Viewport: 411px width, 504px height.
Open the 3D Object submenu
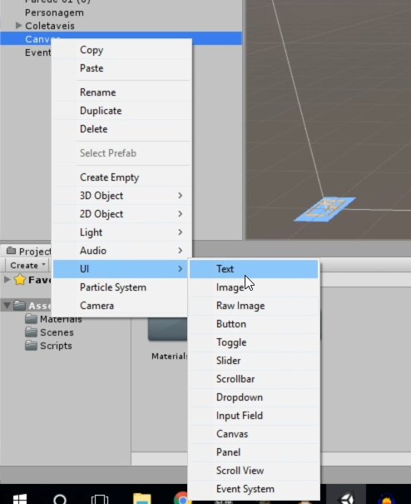pyautogui.click(x=121, y=196)
